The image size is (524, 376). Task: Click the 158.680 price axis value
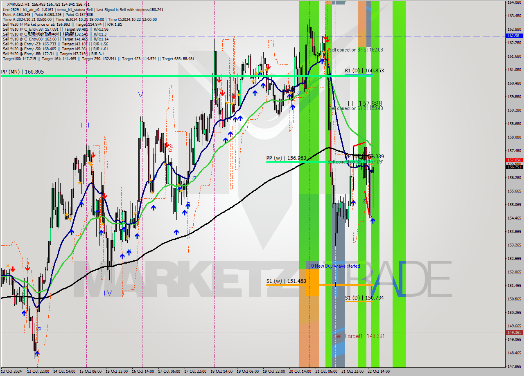click(514, 123)
